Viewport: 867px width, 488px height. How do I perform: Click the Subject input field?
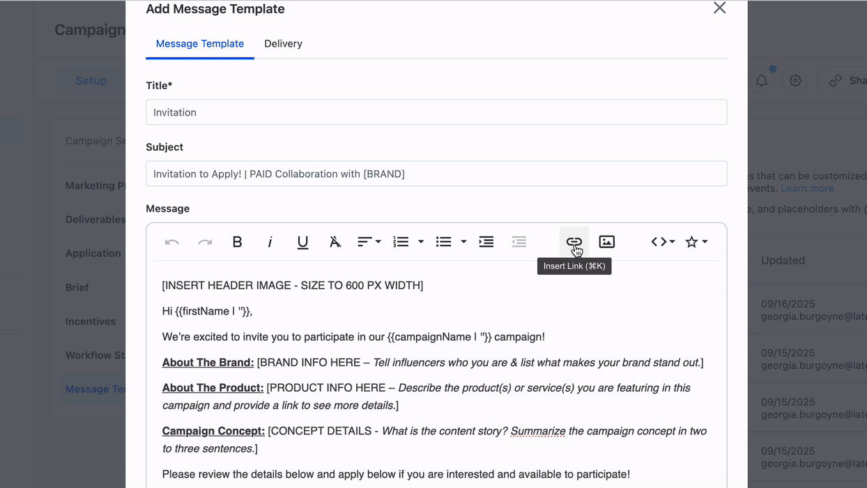[x=436, y=174]
